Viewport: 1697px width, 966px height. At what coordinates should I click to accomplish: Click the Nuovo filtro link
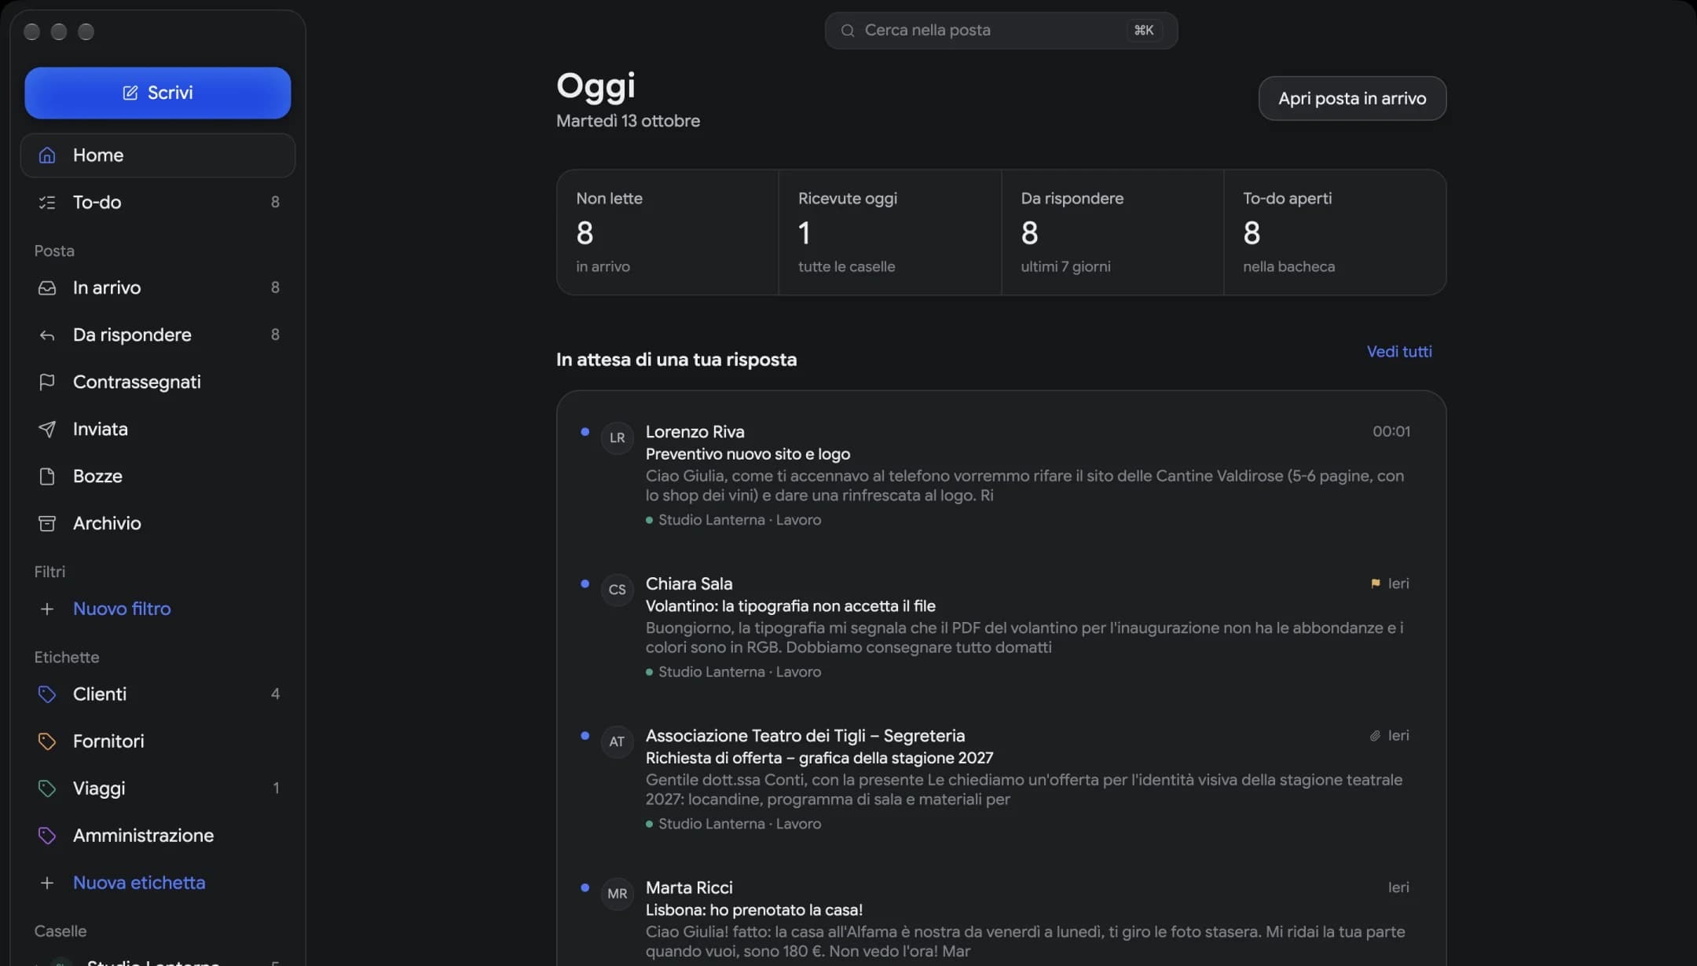122,609
